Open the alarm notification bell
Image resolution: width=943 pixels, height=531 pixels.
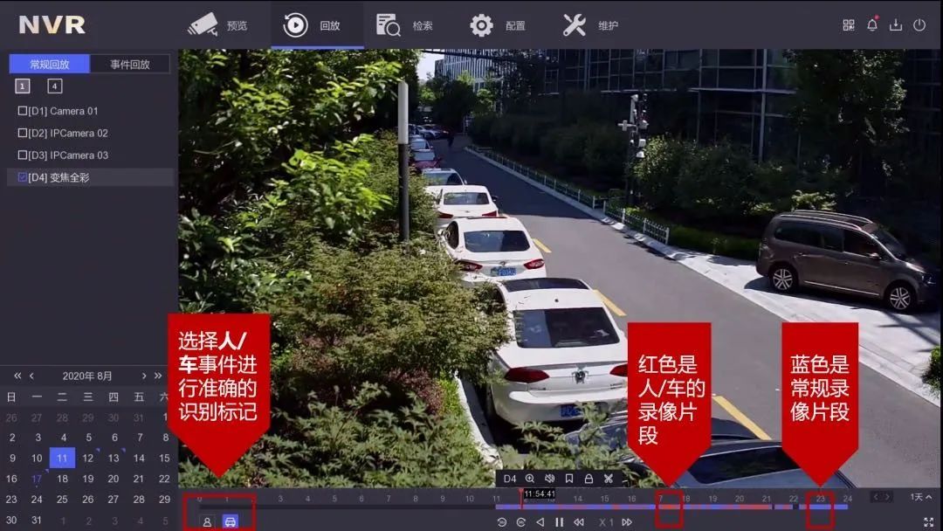873,24
